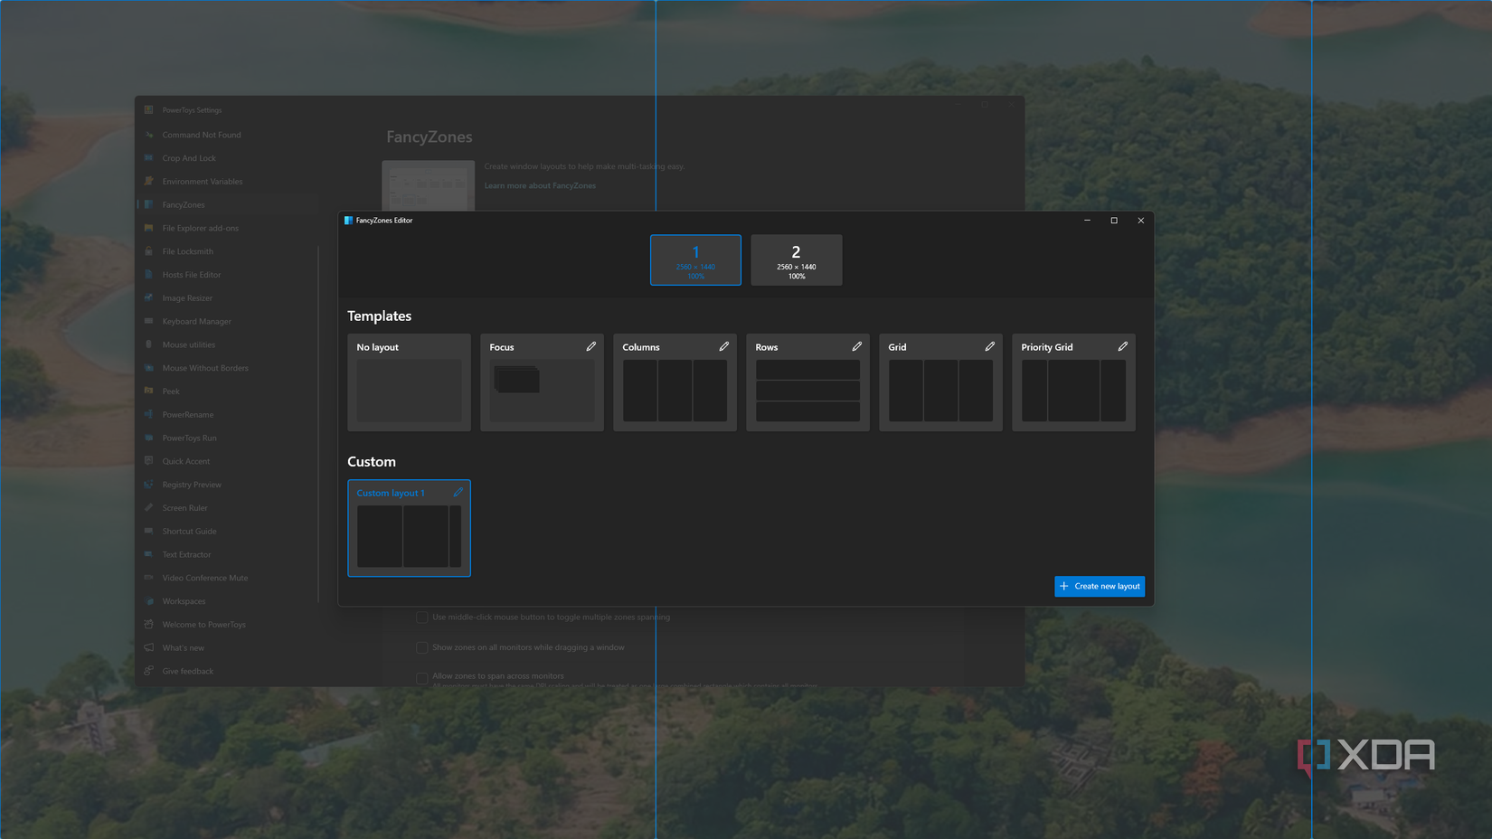Select monitor 2 in the editor

(x=796, y=259)
